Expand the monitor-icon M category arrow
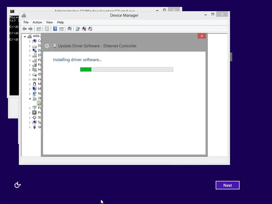This screenshot has width=272, height=204. [30, 89]
